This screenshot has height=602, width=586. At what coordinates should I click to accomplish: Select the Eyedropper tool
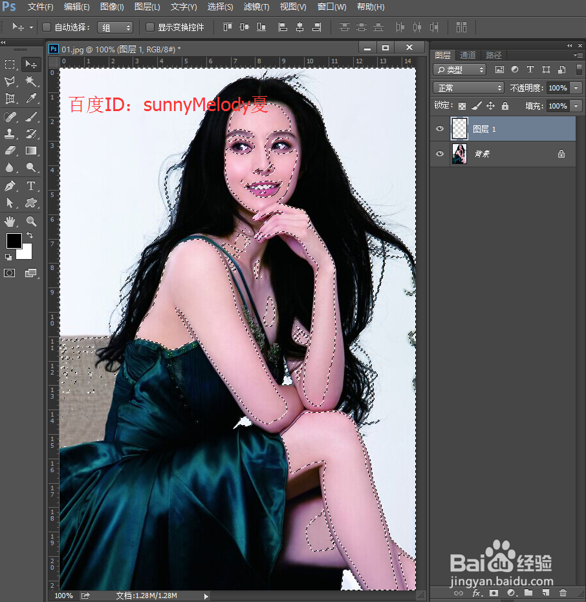tap(31, 98)
